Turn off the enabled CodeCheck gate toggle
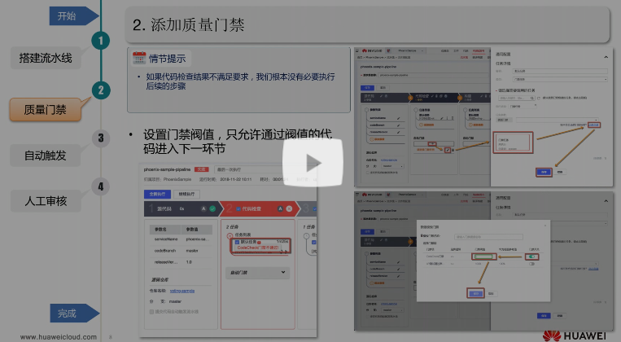The image size is (621, 342). (531, 256)
